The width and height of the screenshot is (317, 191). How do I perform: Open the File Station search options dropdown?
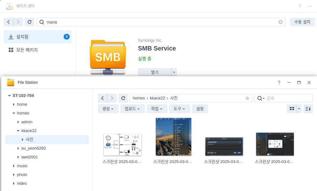pyautogui.click(x=261, y=98)
